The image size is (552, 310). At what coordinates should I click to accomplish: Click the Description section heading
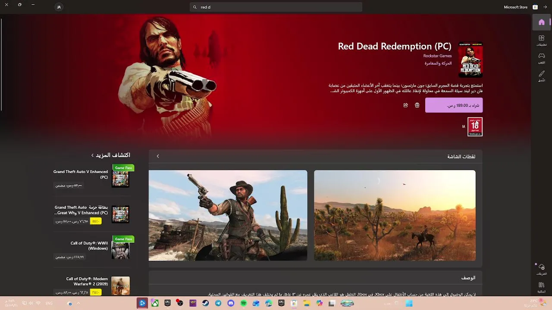tap(468, 278)
